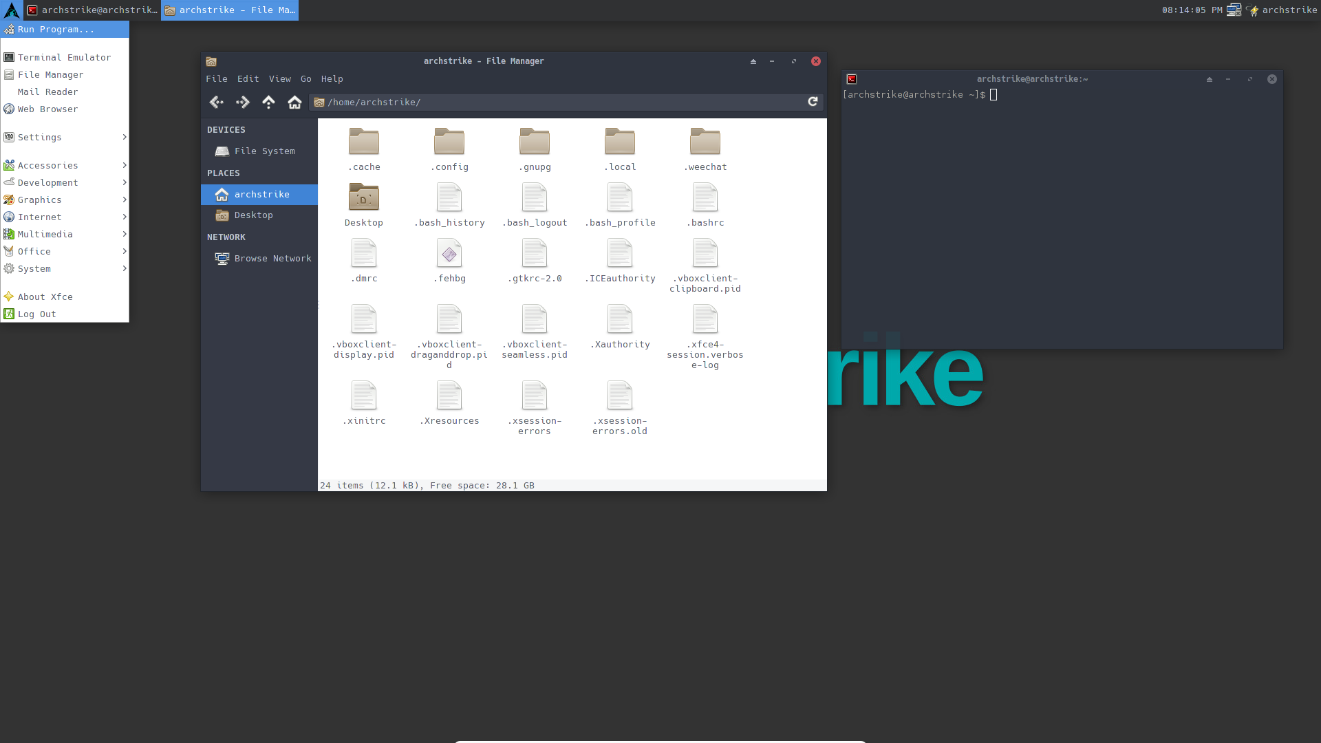Switch to terminal taskbar button
The width and height of the screenshot is (1321, 743).
point(92,10)
